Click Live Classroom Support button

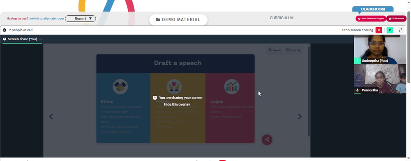pos(371,18)
